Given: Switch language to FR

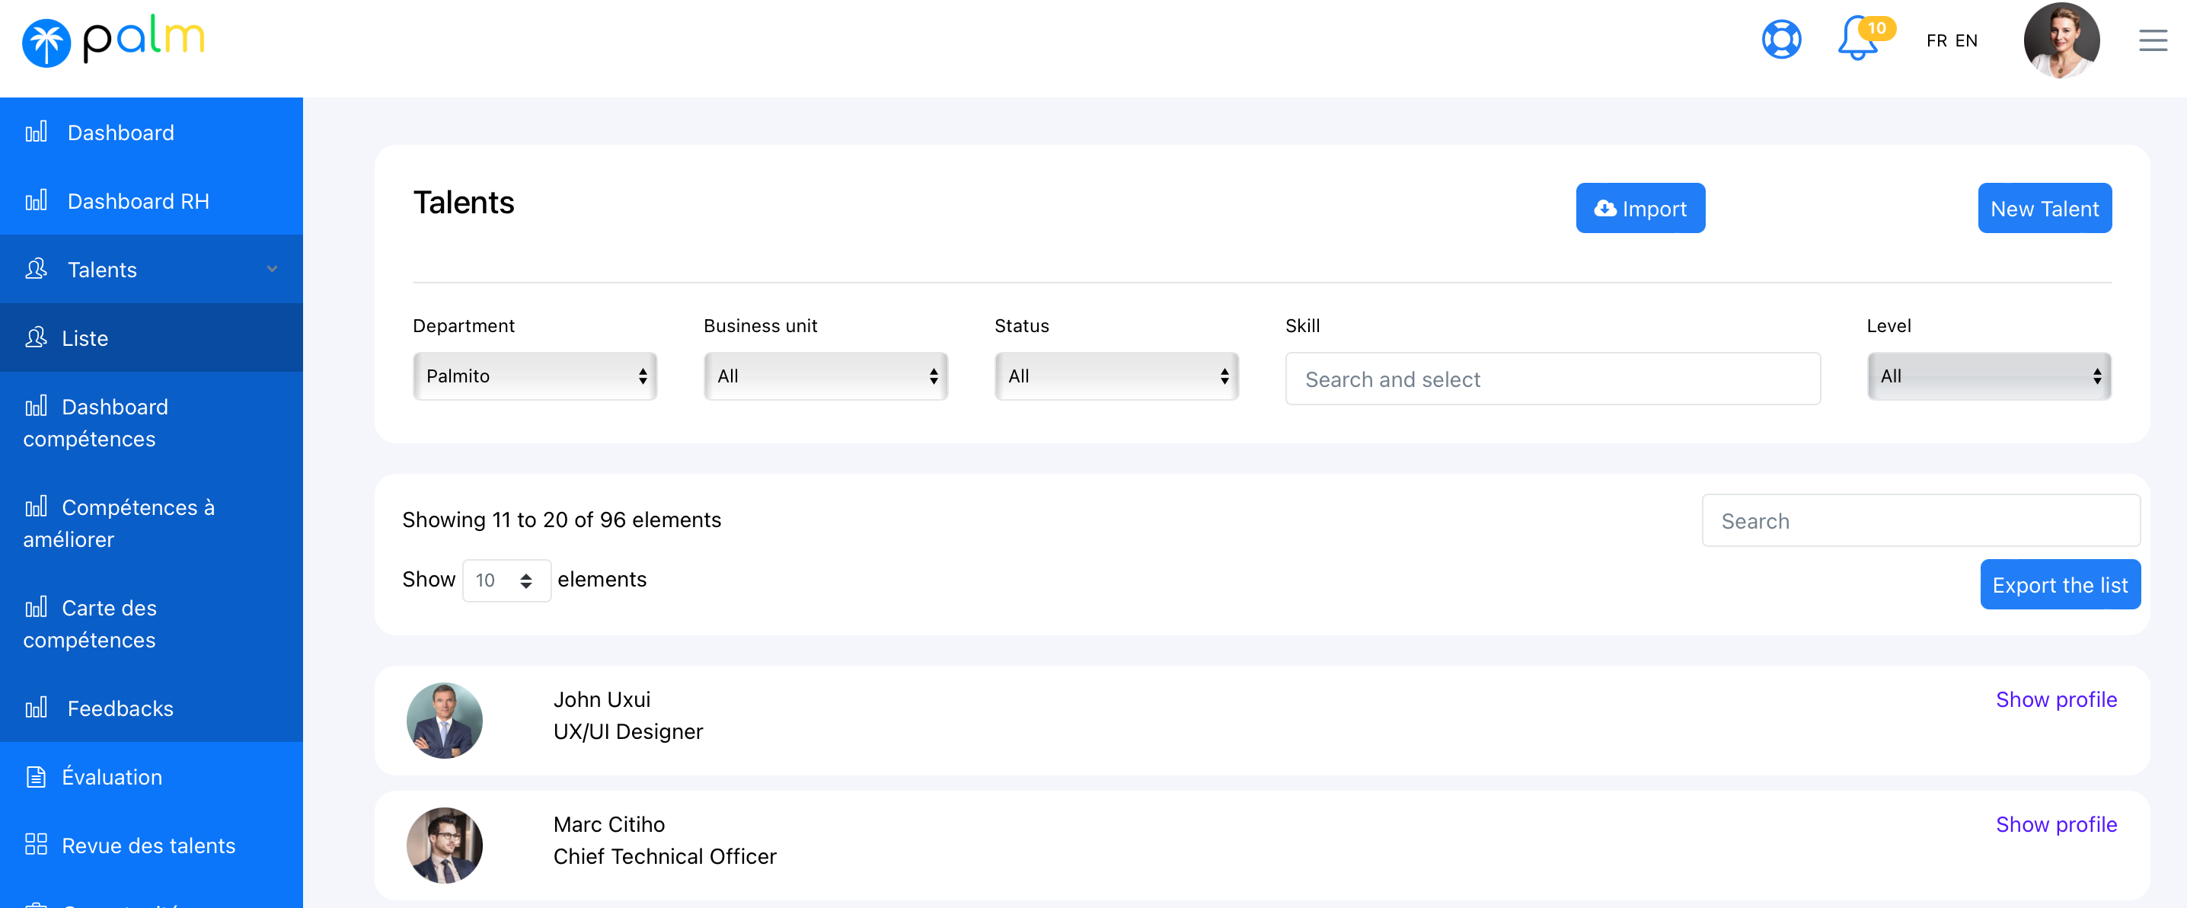Looking at the screenshot, I should coord(1936,41).
